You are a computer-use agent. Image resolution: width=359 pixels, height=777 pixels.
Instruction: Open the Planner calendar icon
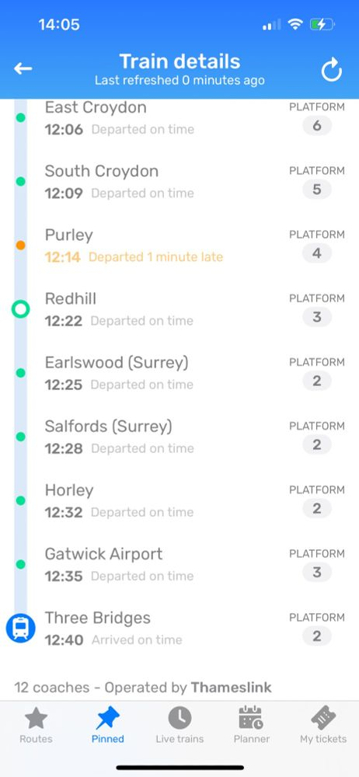[252, 717]
